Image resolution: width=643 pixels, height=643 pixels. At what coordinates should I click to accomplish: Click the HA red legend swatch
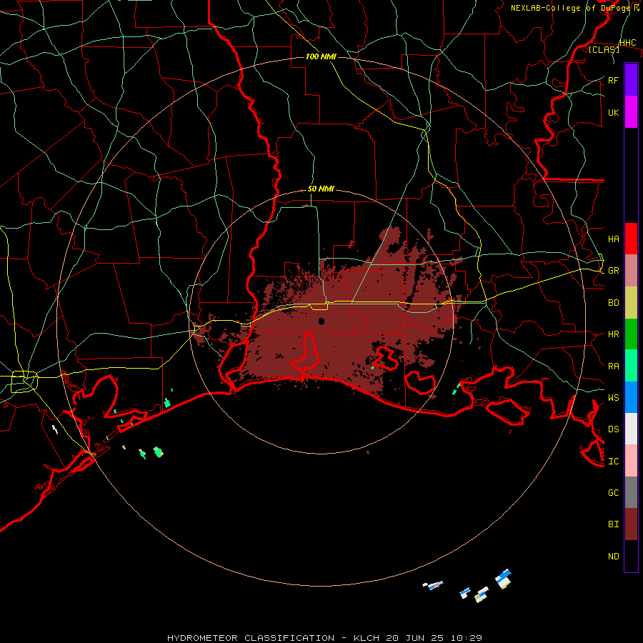coord(631,239)
